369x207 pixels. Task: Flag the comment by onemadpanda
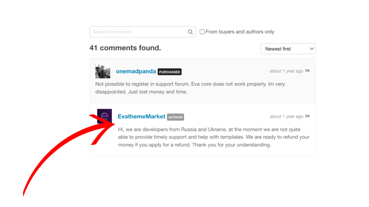(x=307, y=71)
